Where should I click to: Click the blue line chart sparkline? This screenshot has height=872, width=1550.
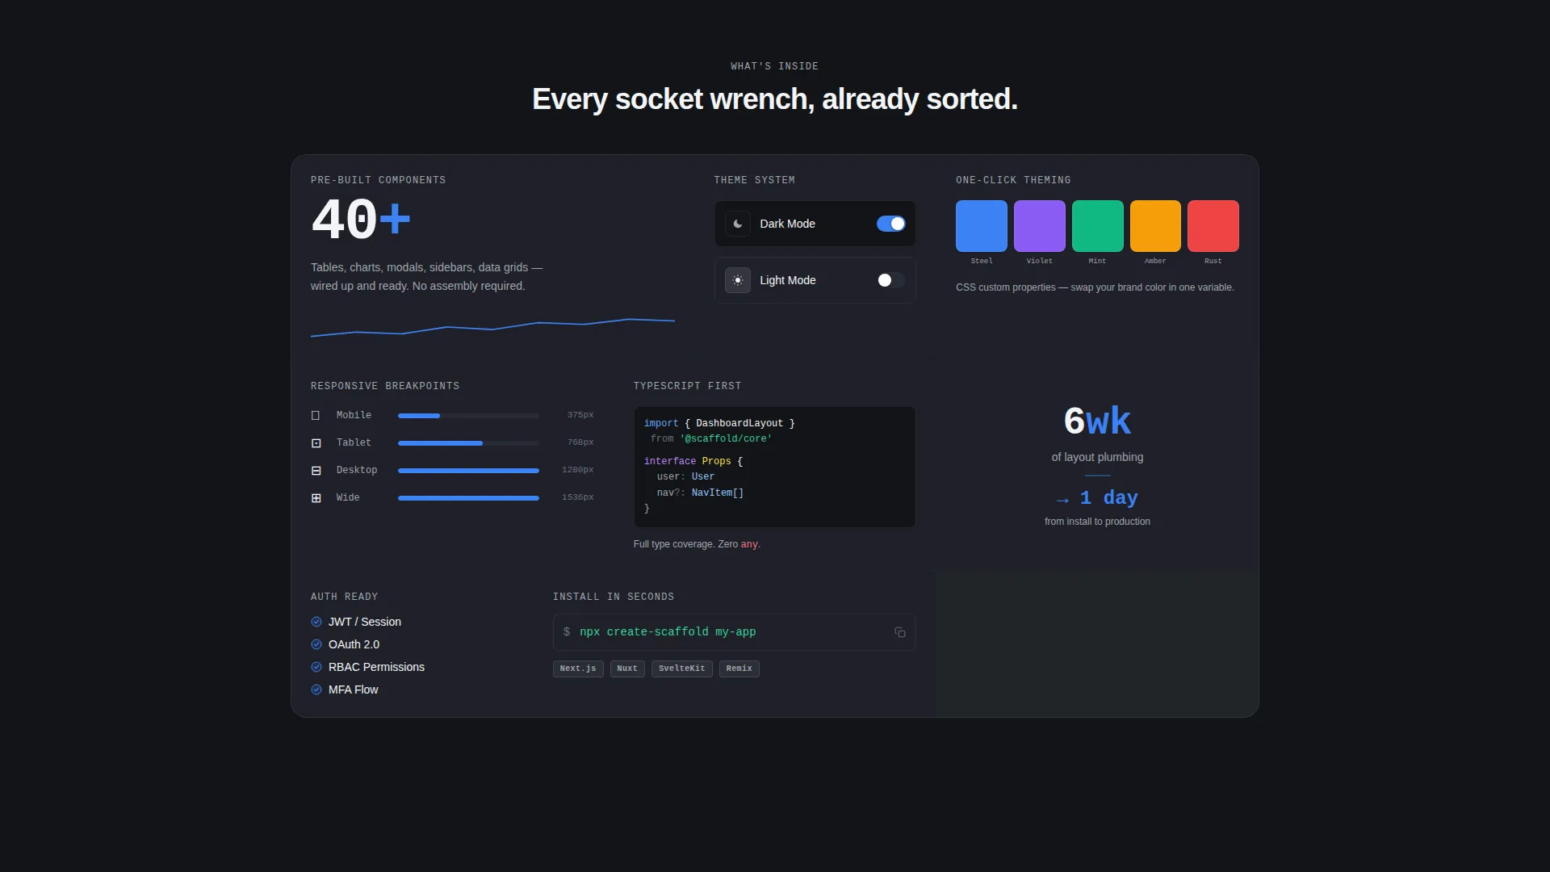pyautogui.click(x=492, y=327)
